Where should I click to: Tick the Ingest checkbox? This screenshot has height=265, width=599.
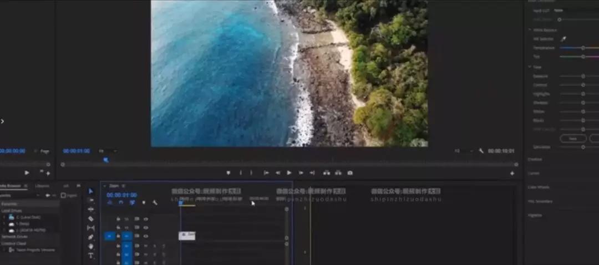point(63,195)
